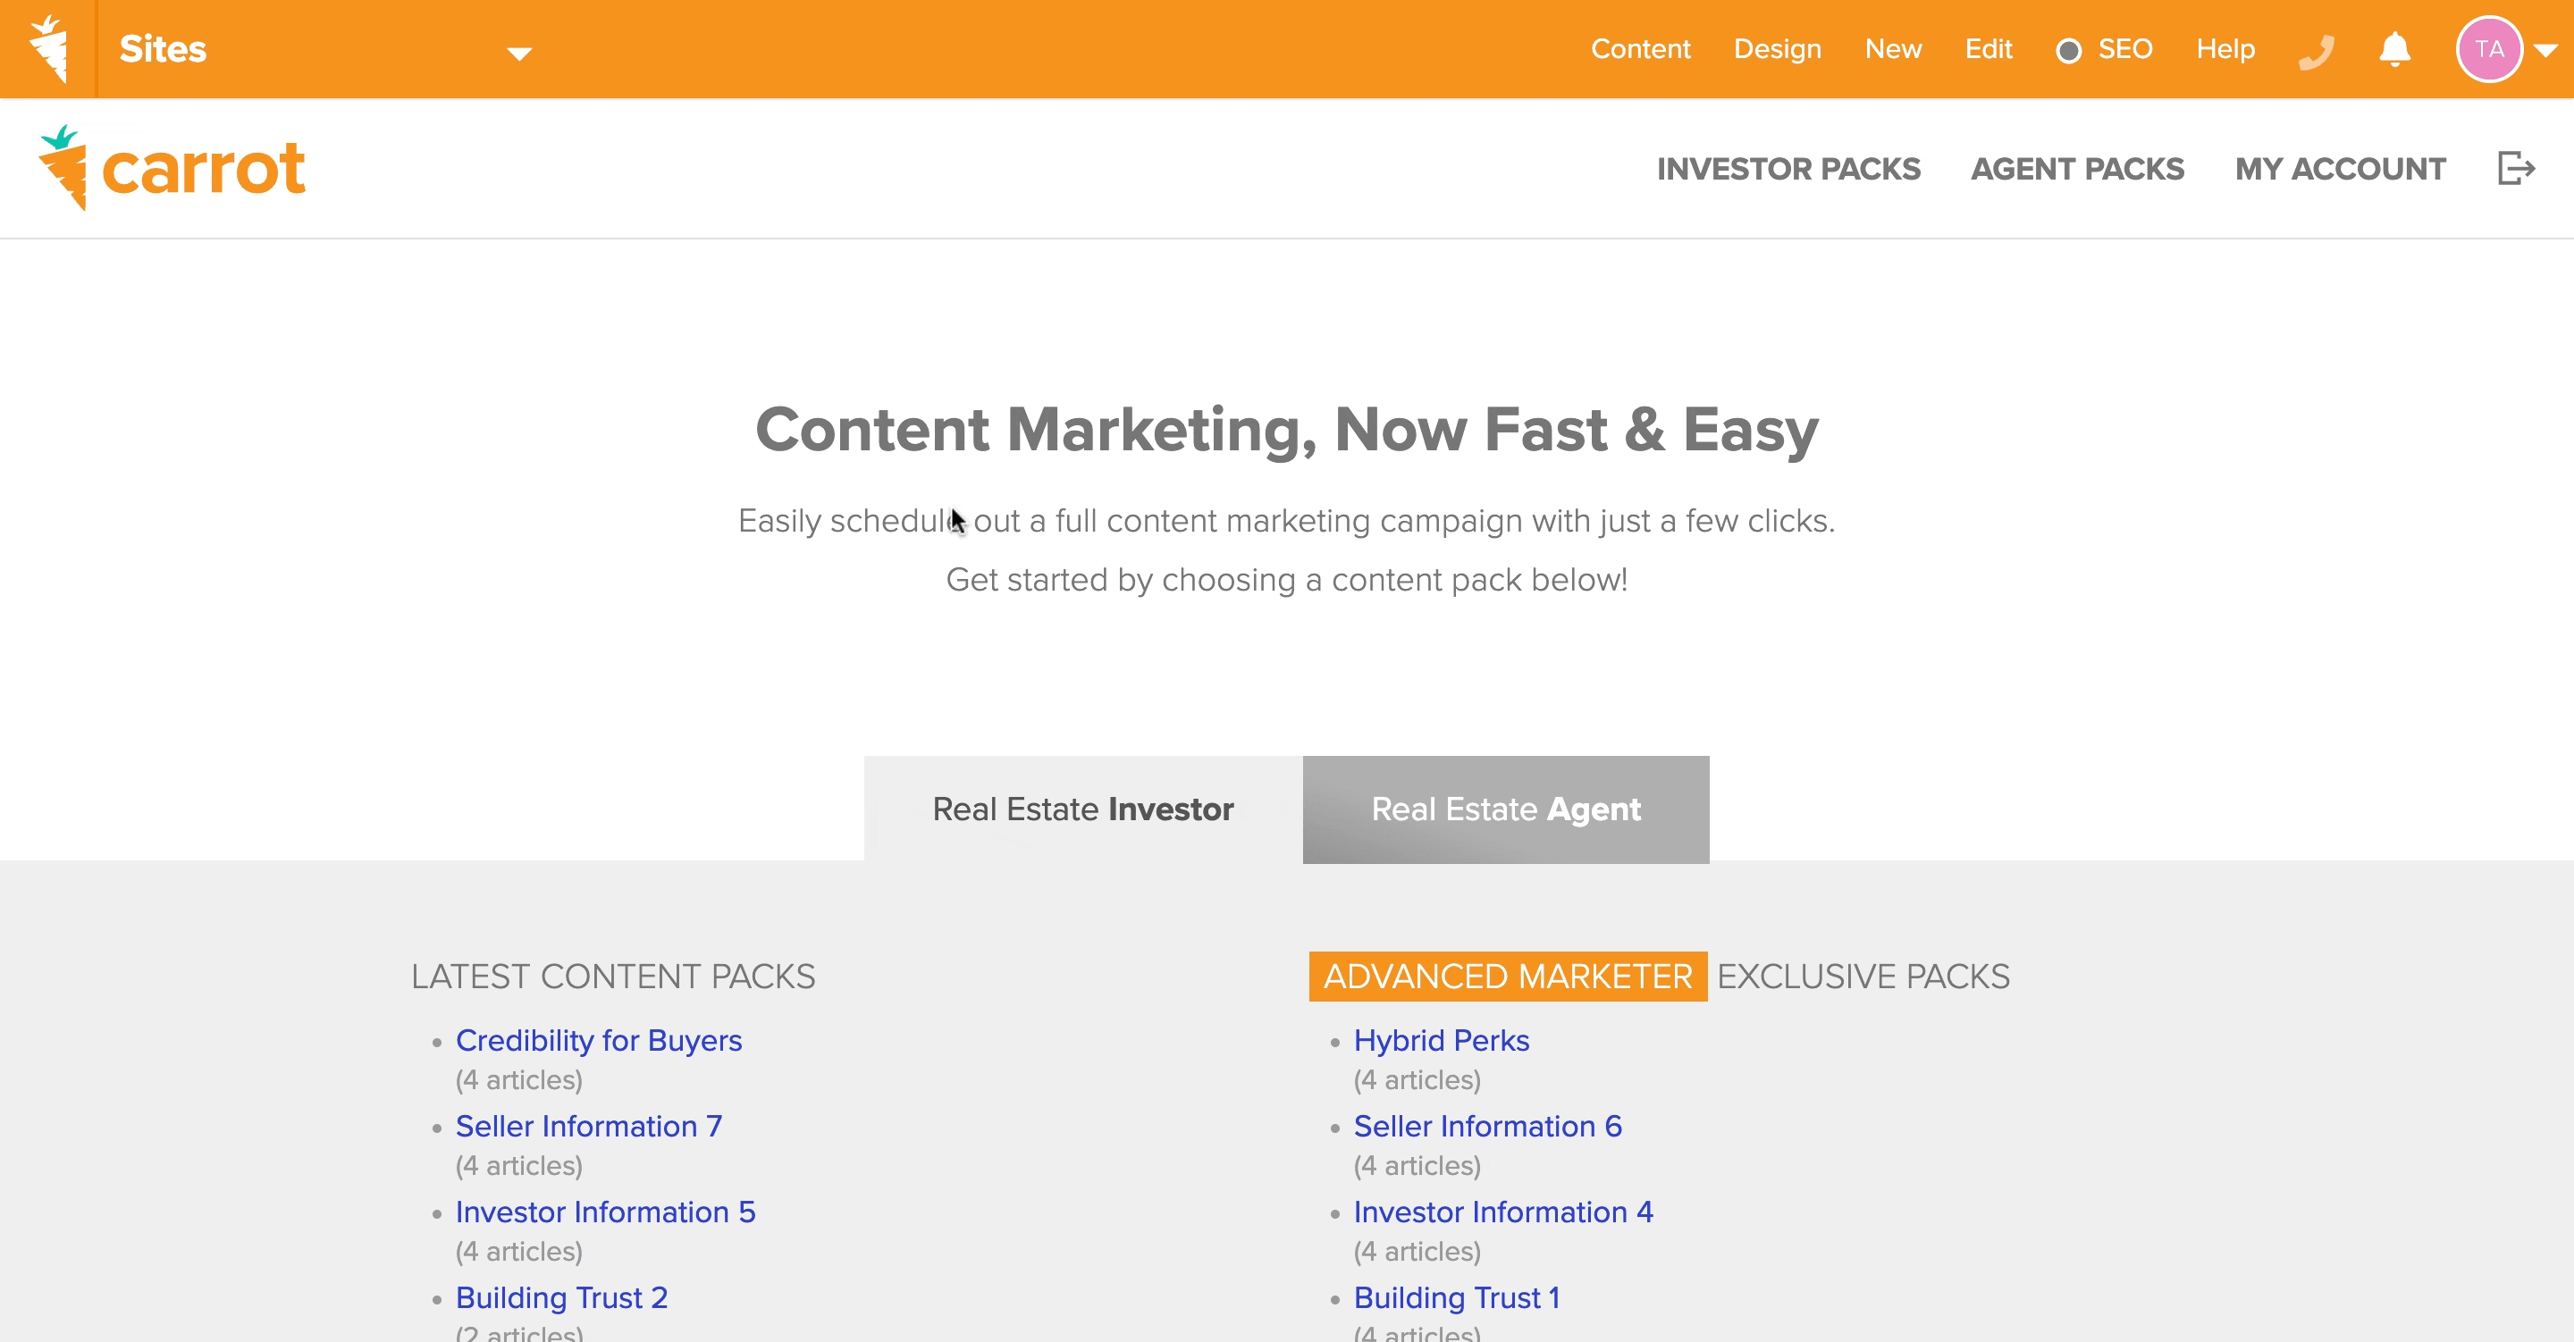Screen dimensions: 2574x1342
Task: Click the white carrot icon in top bar
Action: coord(48,48)
